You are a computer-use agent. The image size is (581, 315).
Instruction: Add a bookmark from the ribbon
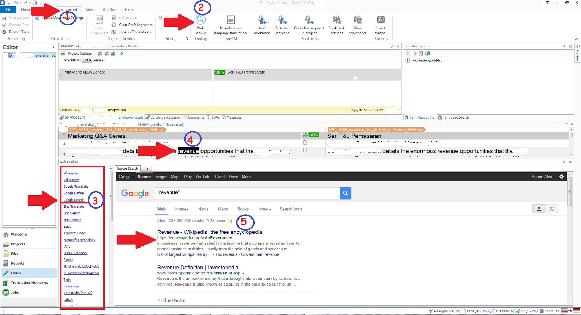tap(262, 25)
